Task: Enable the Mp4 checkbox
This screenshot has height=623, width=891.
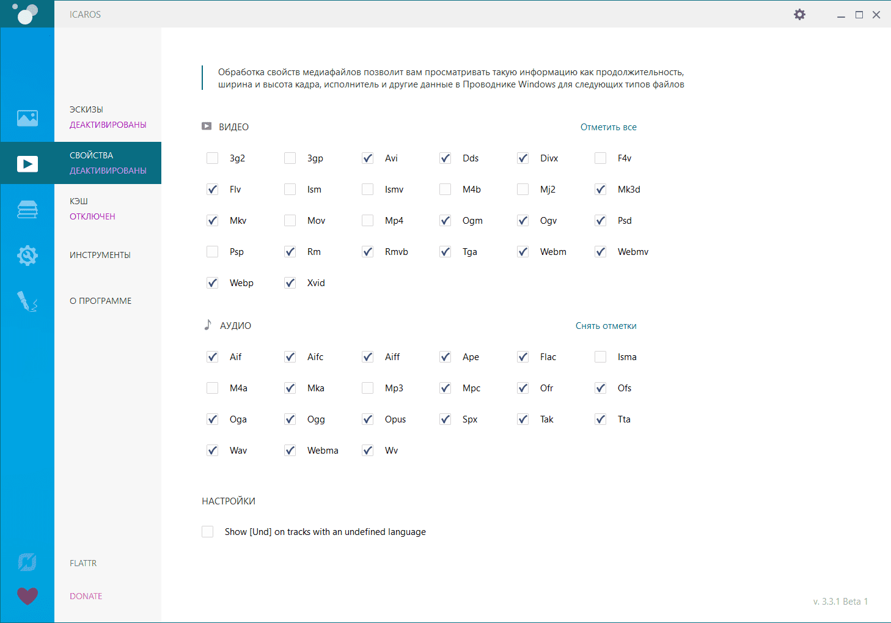Action: 368,221
